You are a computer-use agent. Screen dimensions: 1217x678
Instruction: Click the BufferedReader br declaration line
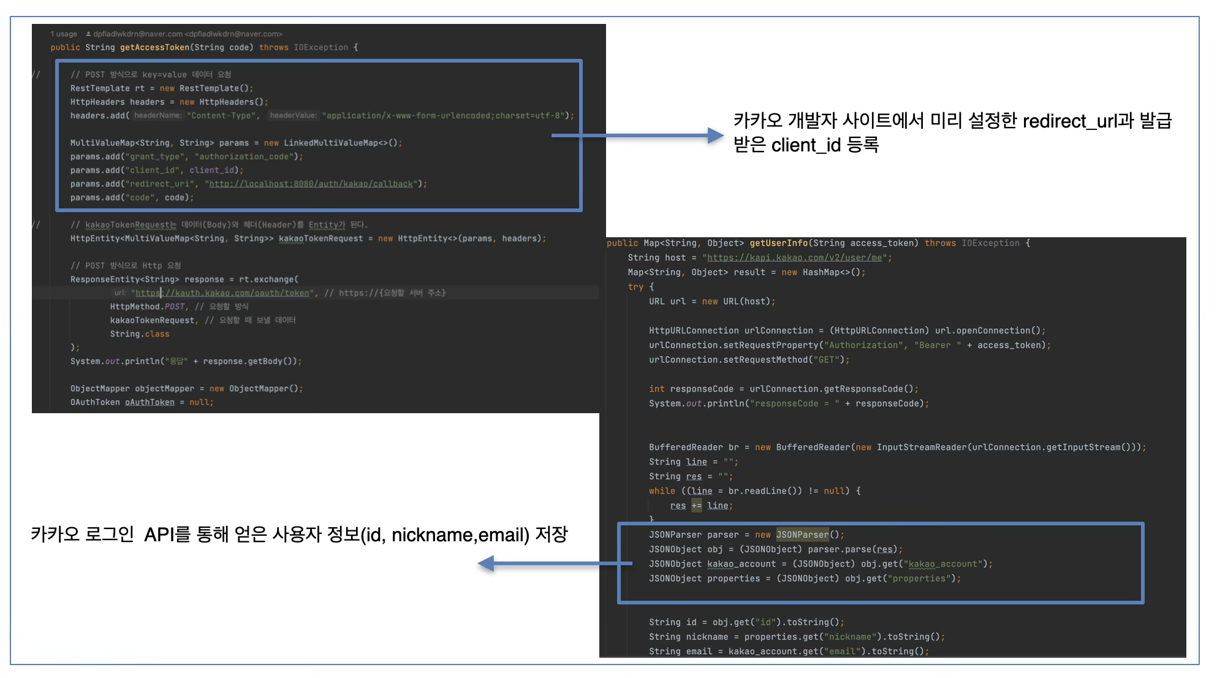898,448
